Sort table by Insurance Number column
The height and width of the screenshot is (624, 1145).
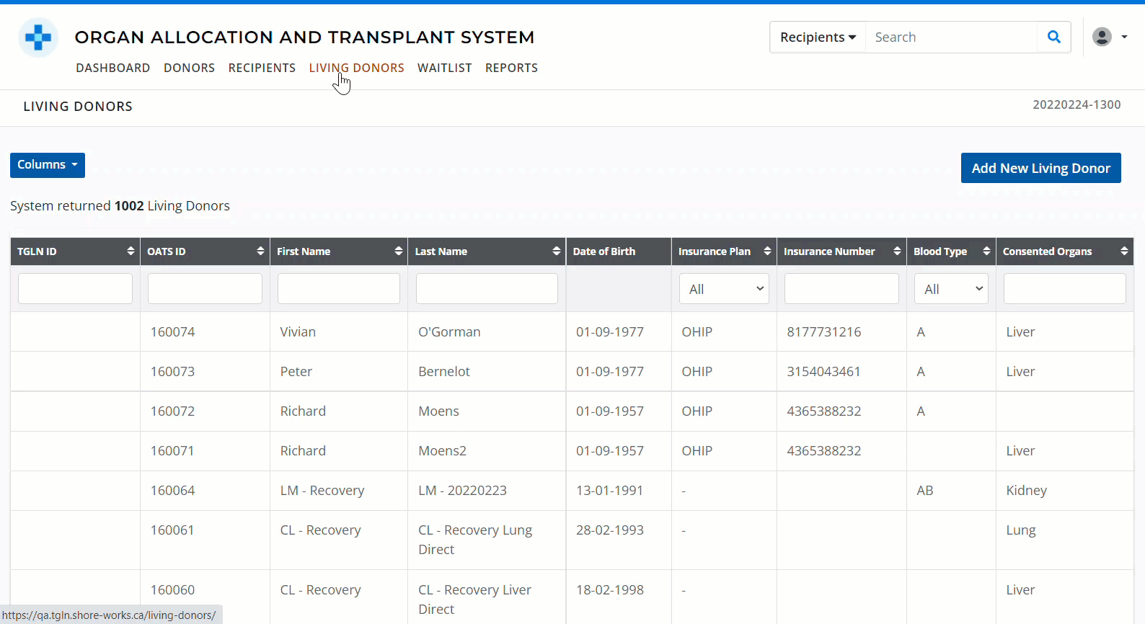pos(897,251)
